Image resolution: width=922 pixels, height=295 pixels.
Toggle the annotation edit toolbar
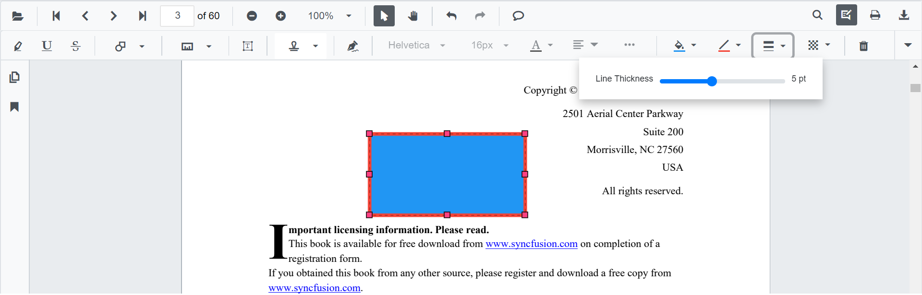coord(847,15)
